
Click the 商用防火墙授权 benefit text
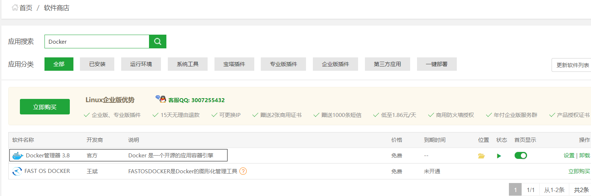click(455, 115)
